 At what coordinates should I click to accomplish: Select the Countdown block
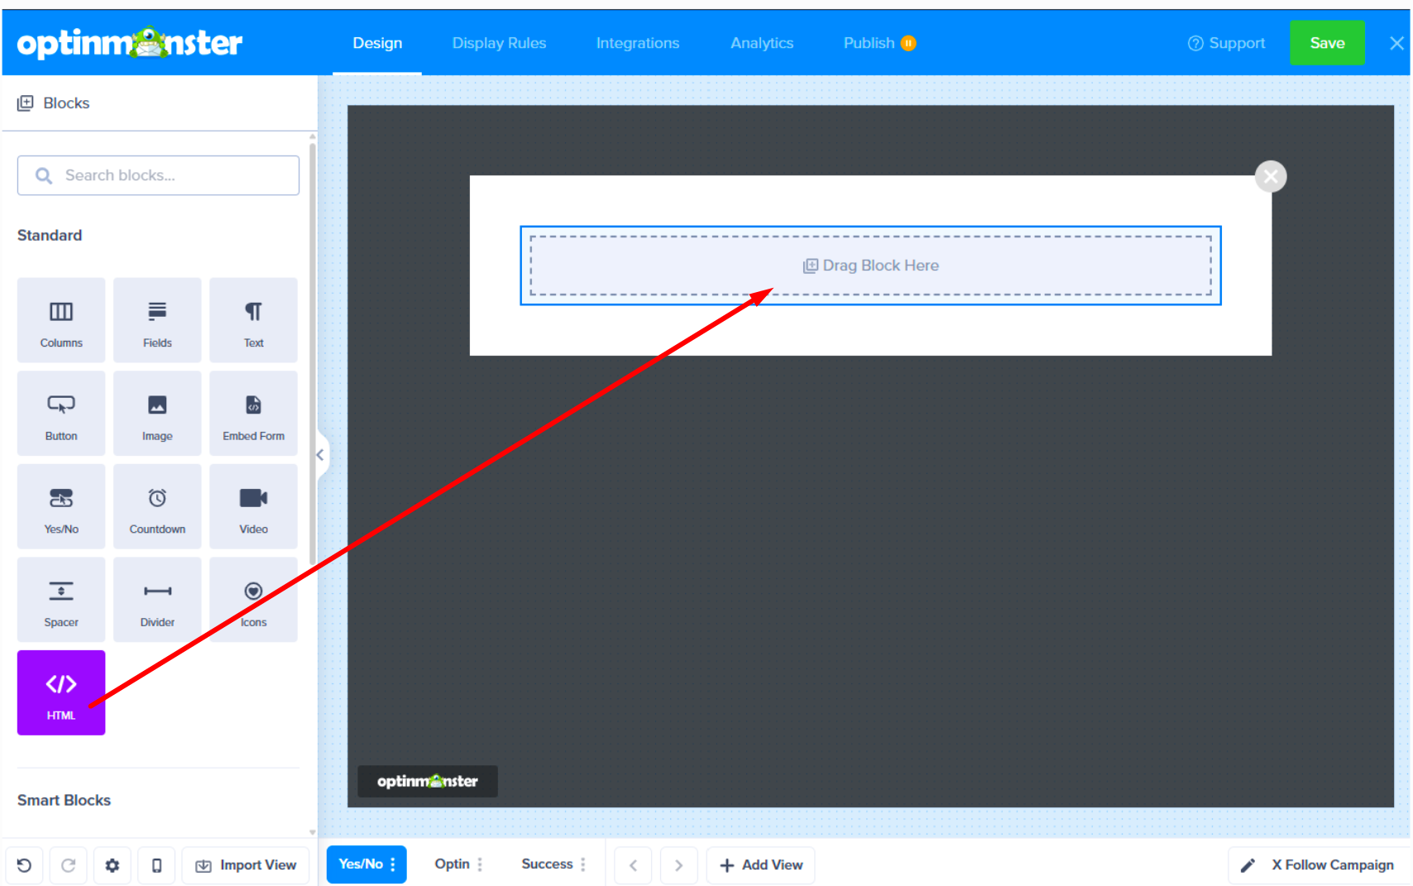tap(157, 506)
